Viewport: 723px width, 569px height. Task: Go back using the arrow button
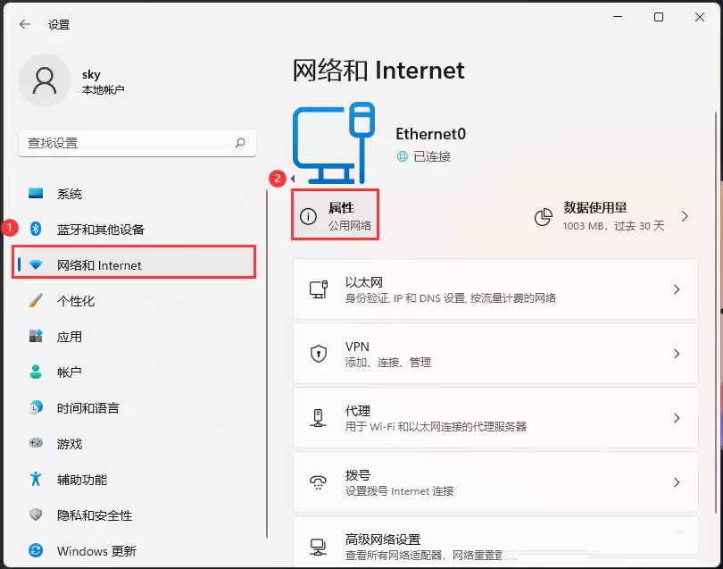coord(24,24)
